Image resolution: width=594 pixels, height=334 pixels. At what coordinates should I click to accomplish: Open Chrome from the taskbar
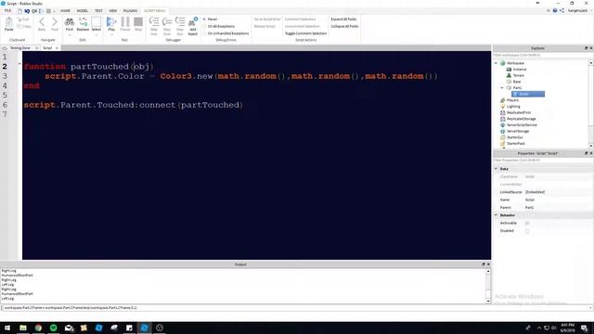click(x=38, y=328)
